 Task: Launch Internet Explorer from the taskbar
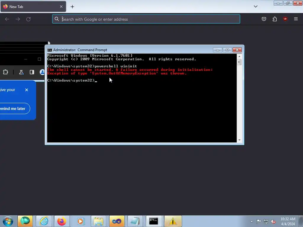[44, 221]
